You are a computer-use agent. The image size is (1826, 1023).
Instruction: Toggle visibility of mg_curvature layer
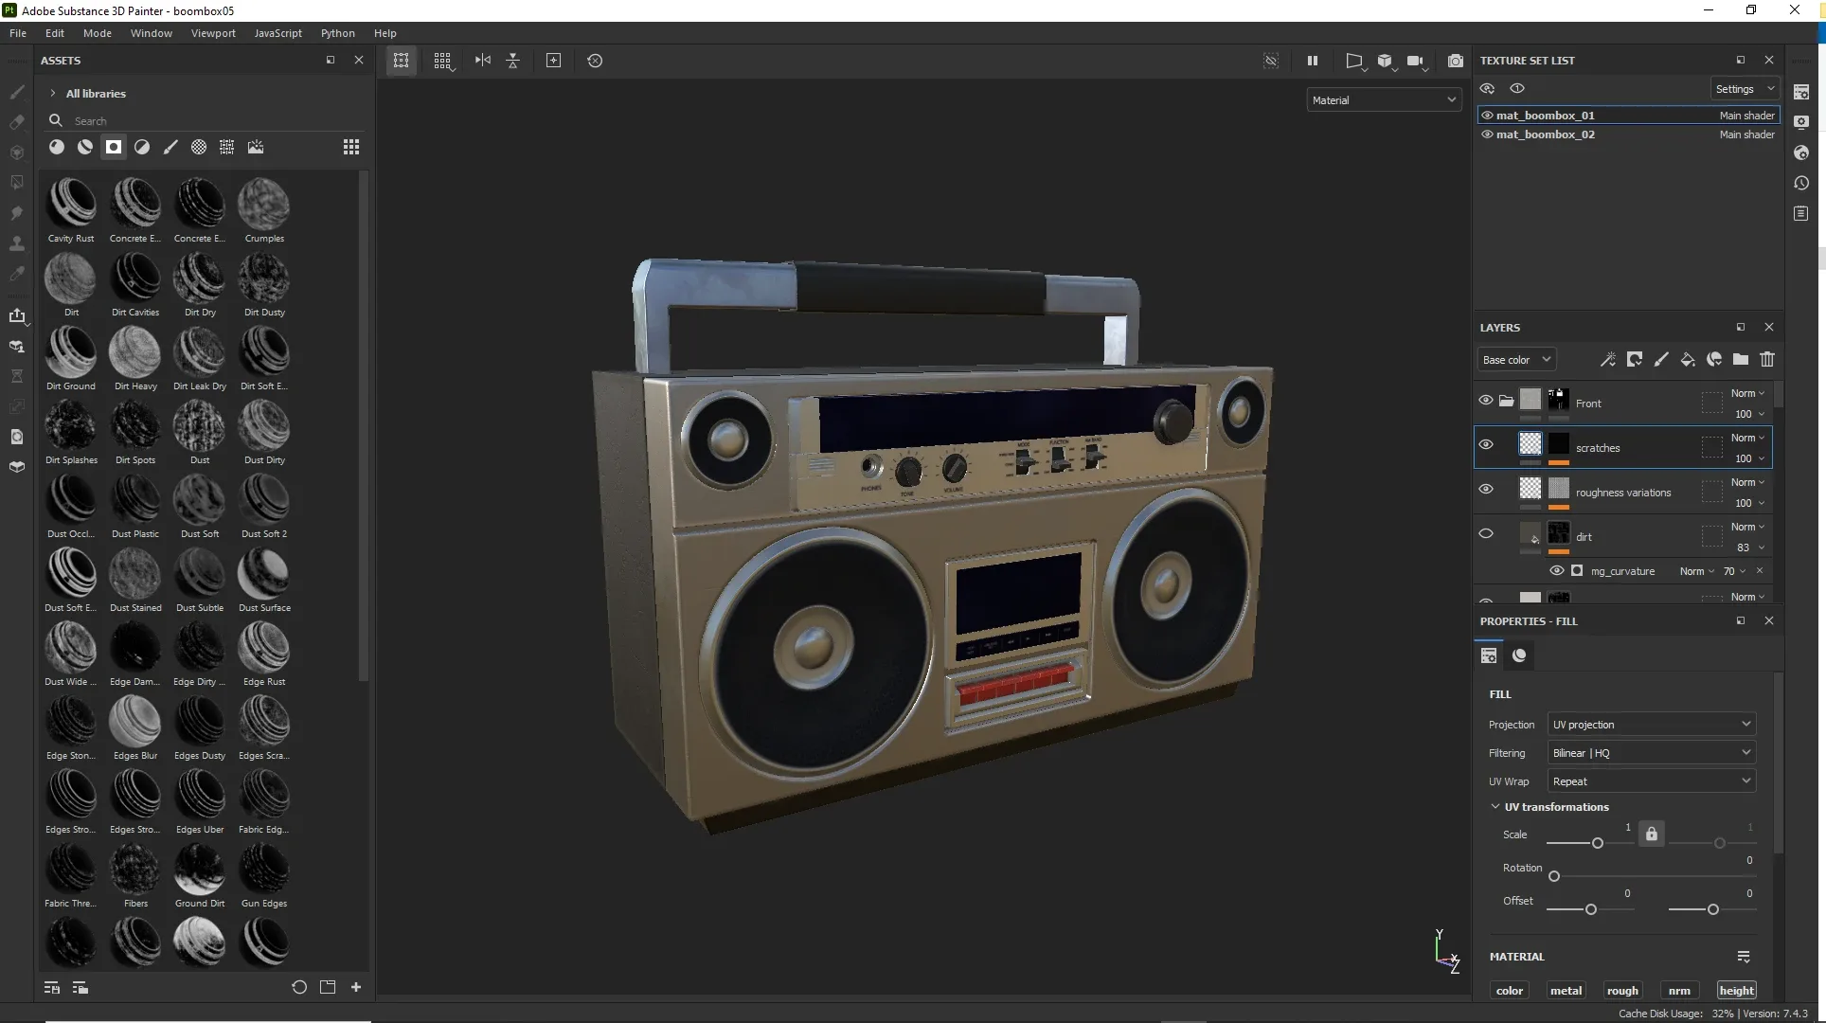point(1556,570)
